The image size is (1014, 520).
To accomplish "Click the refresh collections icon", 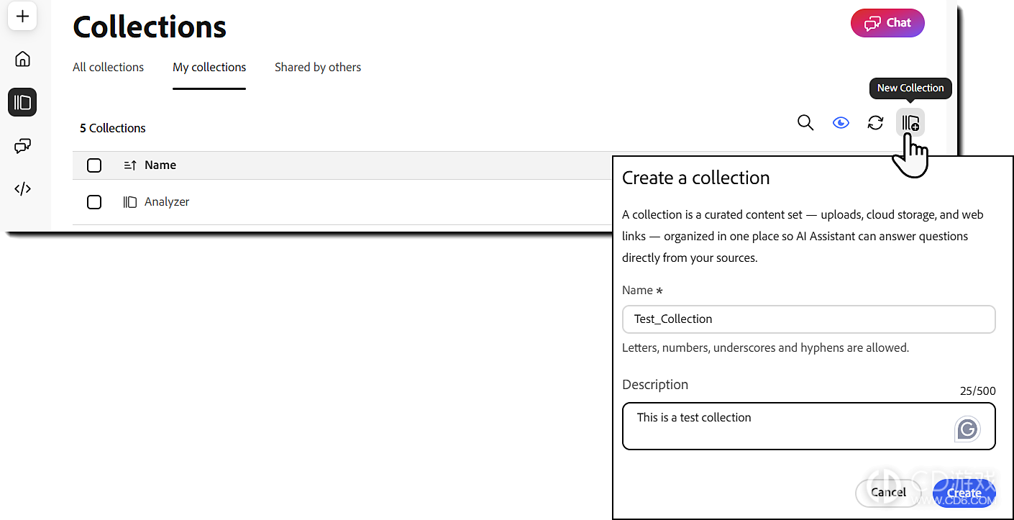I will (875, 123).
